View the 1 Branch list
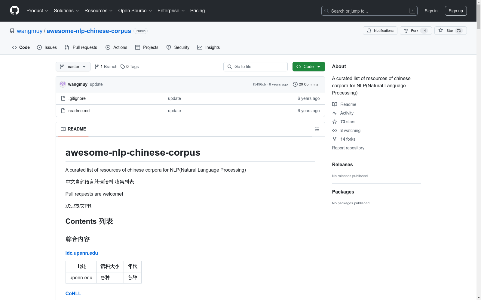This screenshot has width=481, height=300. click(106, 67)
